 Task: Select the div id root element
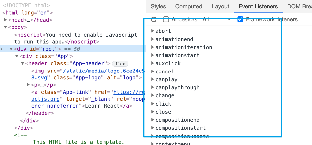[37, 49]
